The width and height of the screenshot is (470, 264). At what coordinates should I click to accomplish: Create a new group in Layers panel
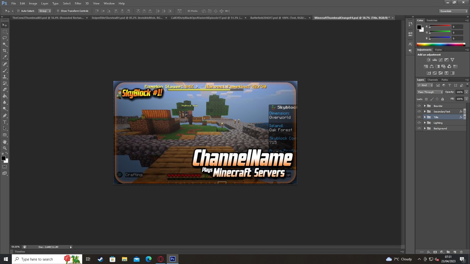(448, 252)
